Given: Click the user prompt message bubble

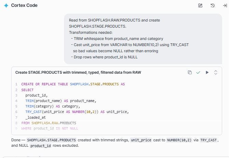Looking at the screenshot, I should pyautogui.click(x=143, y=39).
